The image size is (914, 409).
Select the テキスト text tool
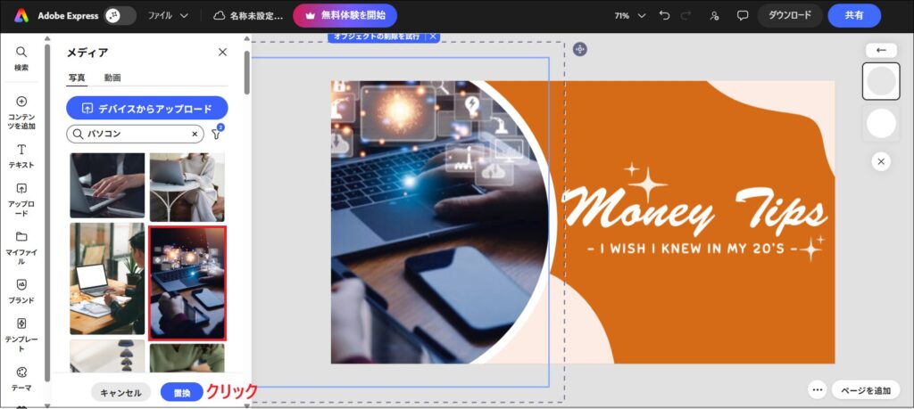click(21, 156)
